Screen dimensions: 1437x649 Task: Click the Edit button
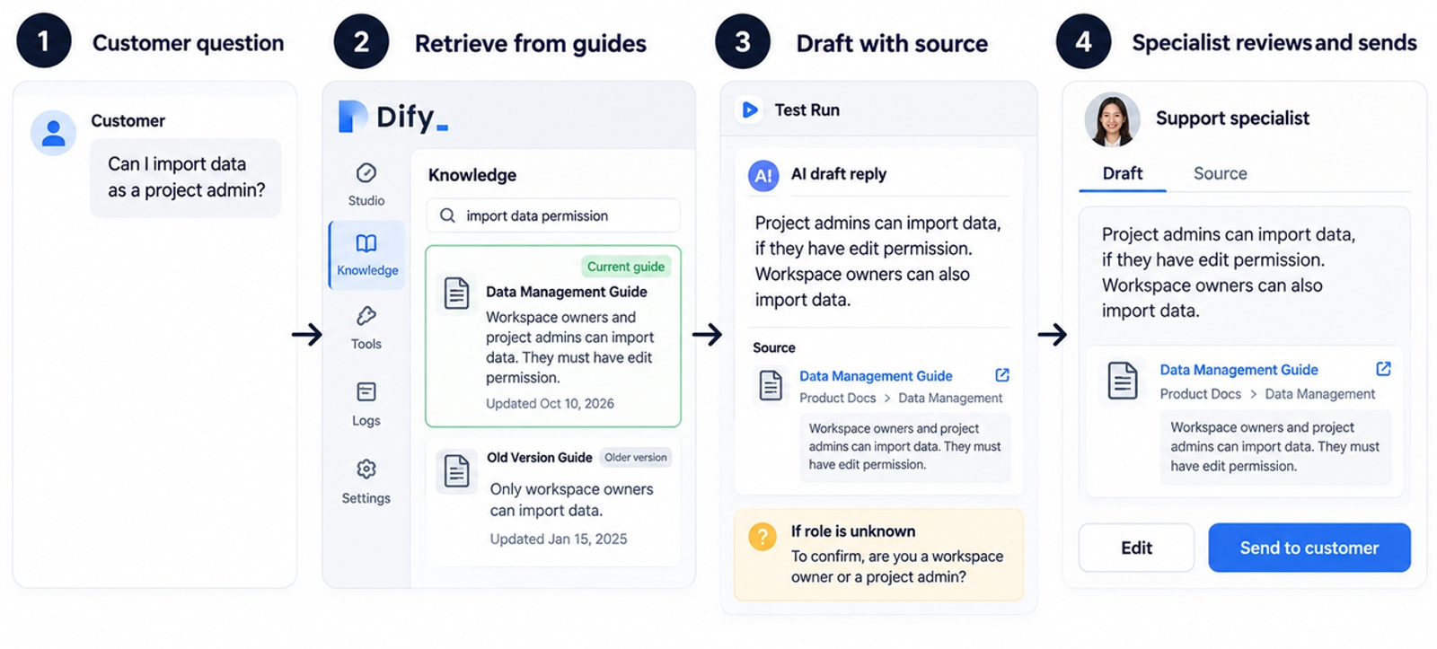[1136, 548]
